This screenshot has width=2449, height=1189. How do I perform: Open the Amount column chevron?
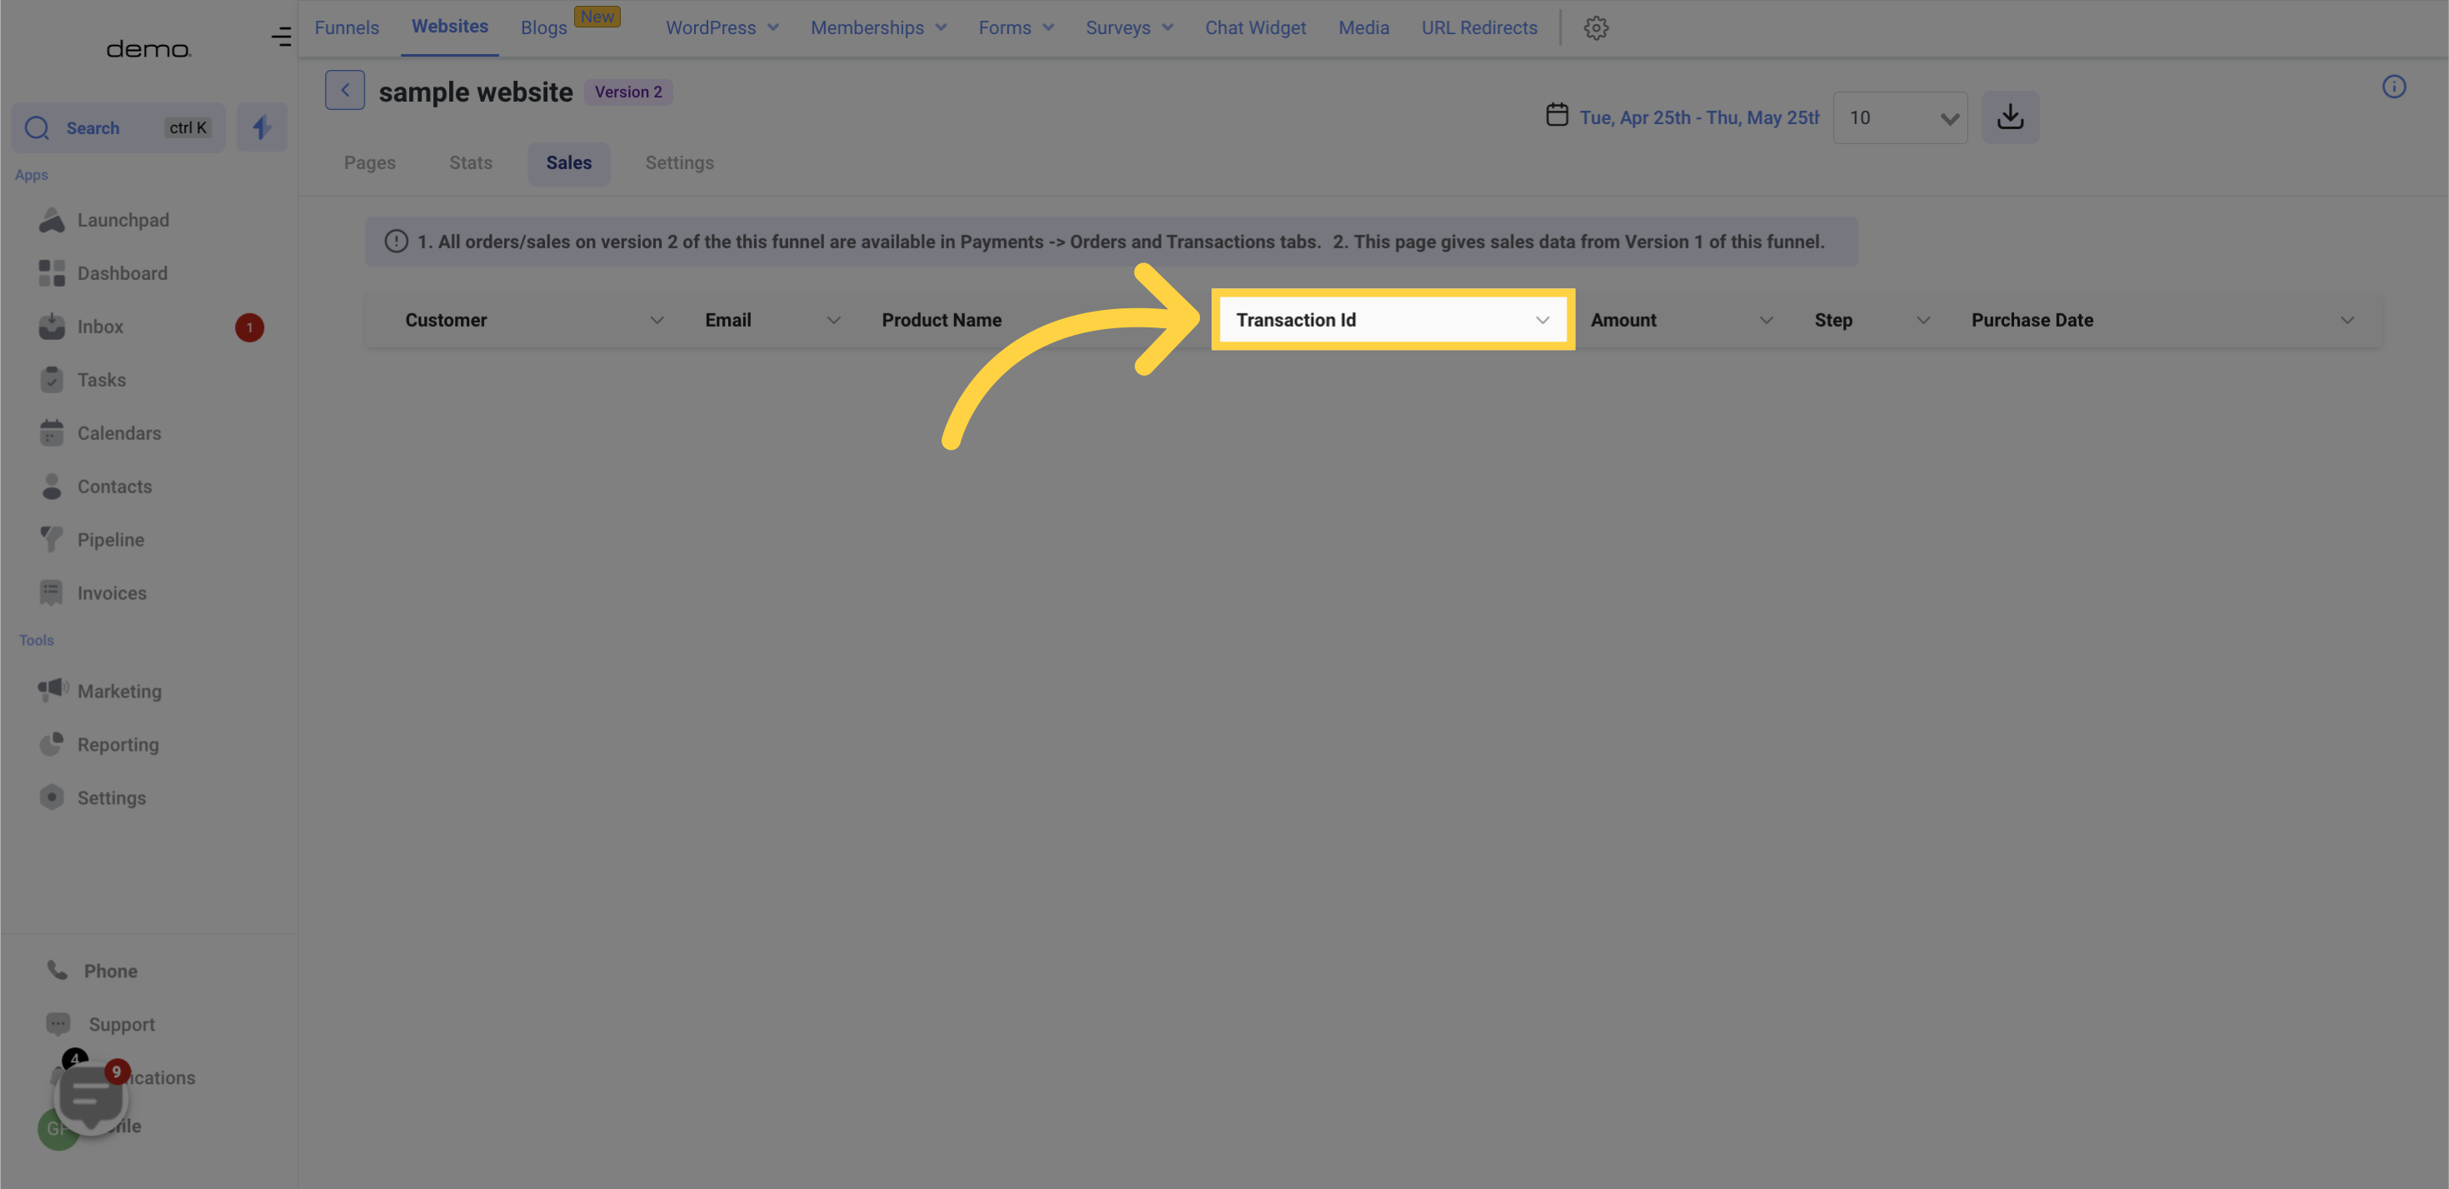(1766, 320)
